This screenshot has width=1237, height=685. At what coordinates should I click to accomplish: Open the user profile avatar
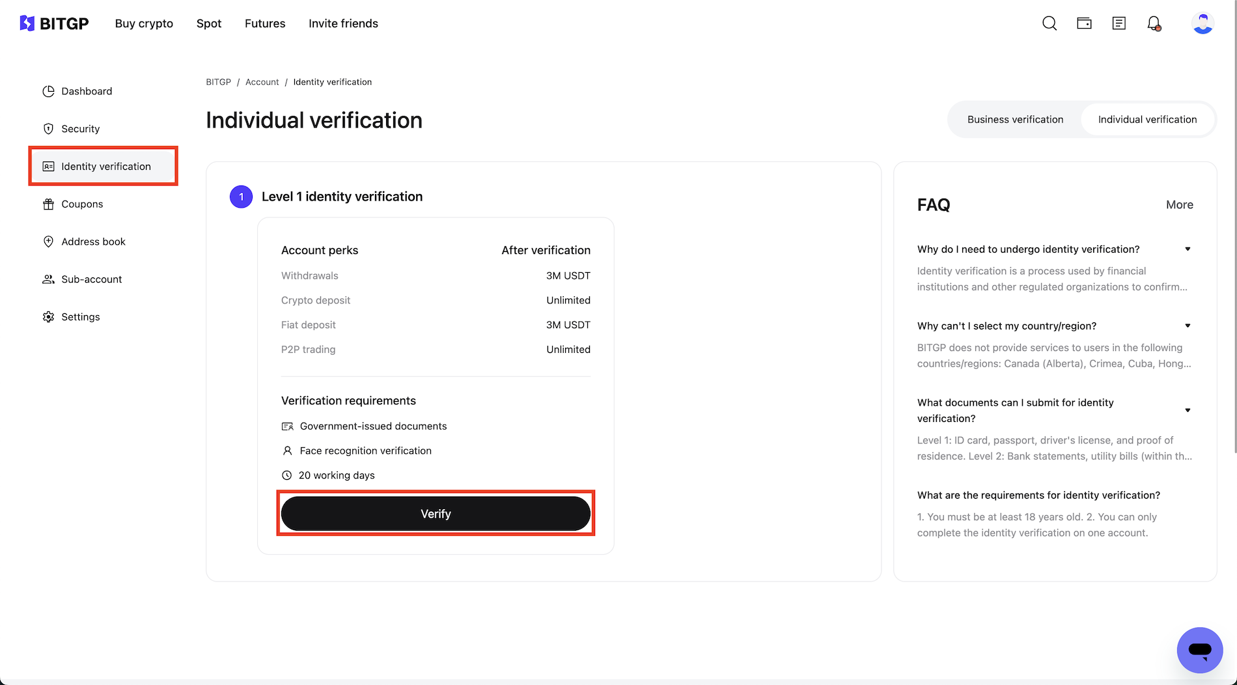tap(1202, 23)
